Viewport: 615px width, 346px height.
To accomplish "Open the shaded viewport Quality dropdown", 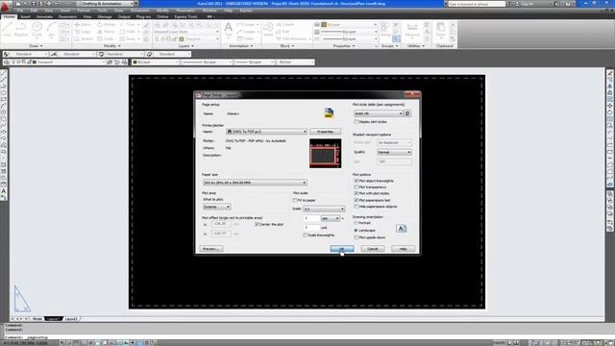I will [x=394, y=152].
